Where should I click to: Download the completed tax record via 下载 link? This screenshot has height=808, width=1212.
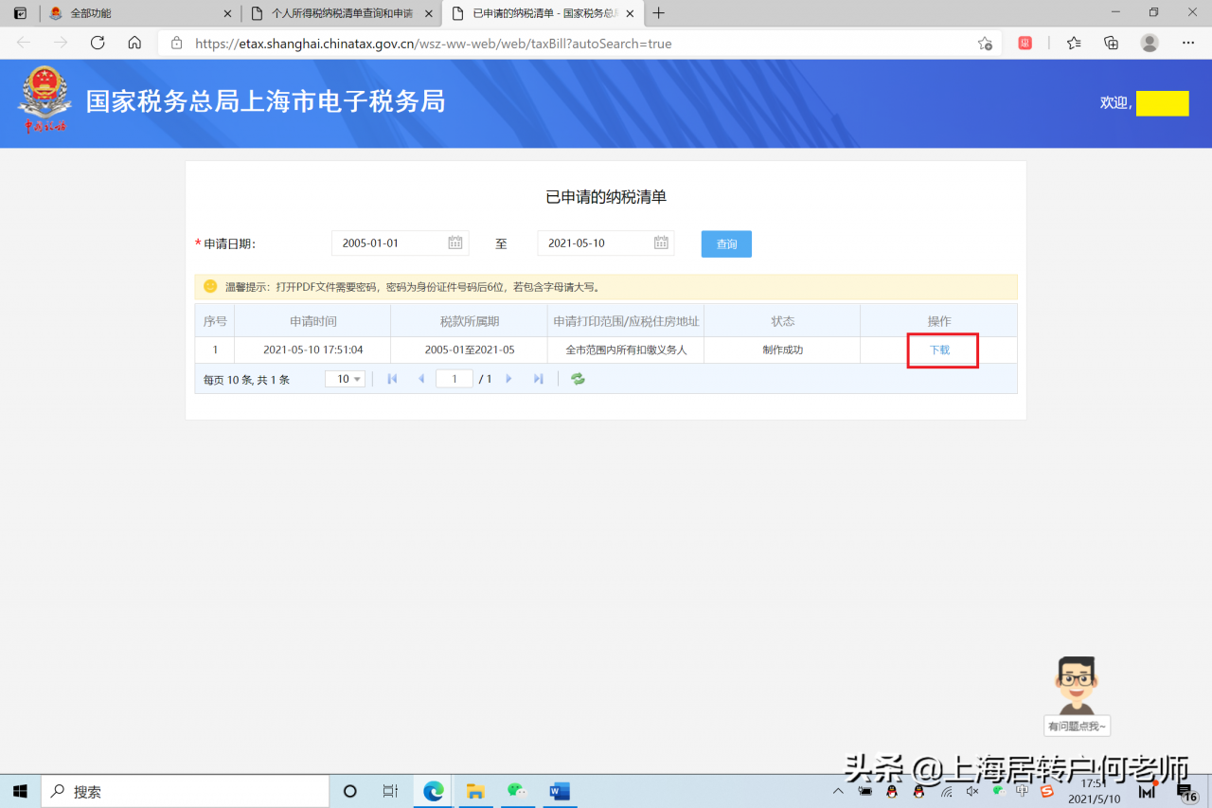(941, 350)
